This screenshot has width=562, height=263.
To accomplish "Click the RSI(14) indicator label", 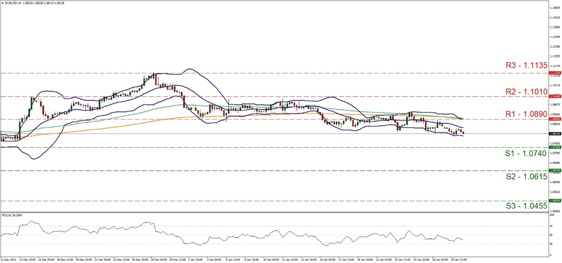I will tap(12, 215).
